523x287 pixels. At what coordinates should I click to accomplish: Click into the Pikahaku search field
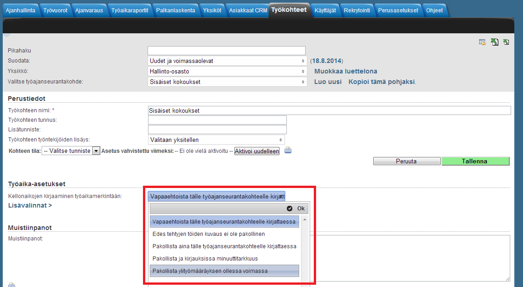coord(226,51)
